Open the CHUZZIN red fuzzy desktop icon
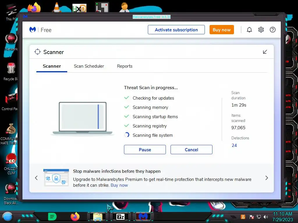 (x=11, y=164)
